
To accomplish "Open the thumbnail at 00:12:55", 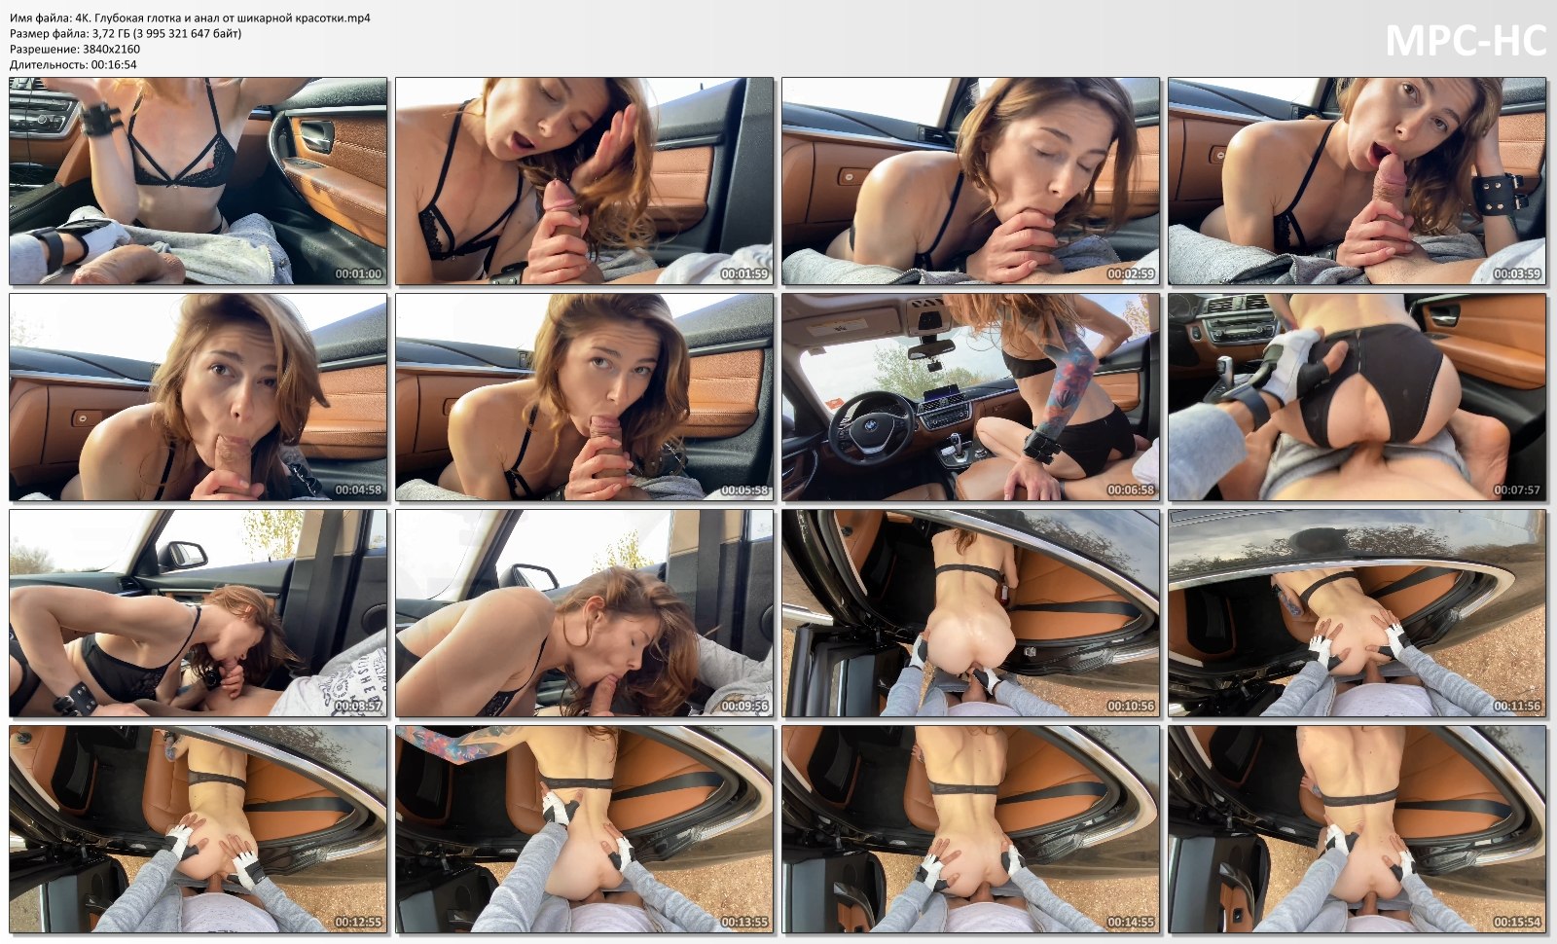I will (x=198, y=829).
